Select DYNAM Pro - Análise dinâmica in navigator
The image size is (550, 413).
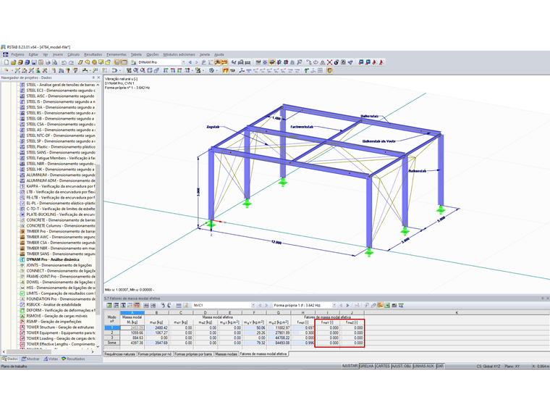coord(53,259)
